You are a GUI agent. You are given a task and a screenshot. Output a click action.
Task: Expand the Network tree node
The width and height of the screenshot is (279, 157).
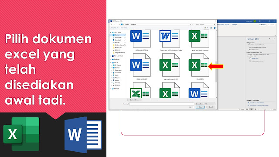110,89
